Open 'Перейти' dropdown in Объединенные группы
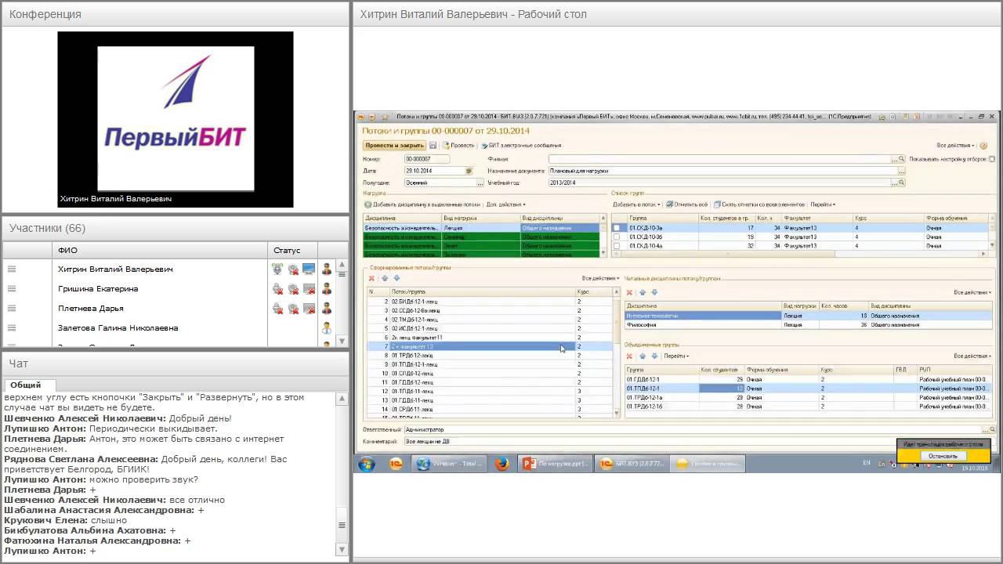1003x564 pixels. pos(676,356)
